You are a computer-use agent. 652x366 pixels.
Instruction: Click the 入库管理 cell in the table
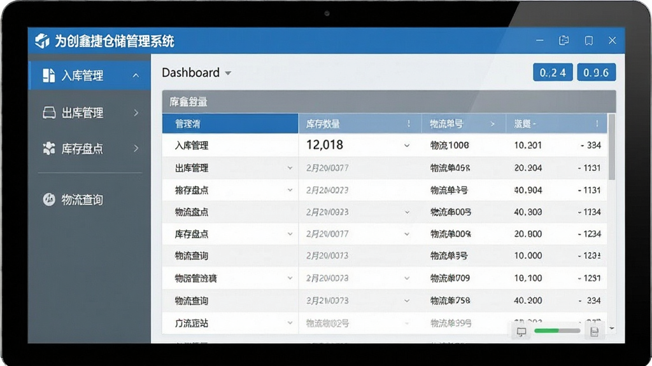pyautogui.click(x=191, y=146)
